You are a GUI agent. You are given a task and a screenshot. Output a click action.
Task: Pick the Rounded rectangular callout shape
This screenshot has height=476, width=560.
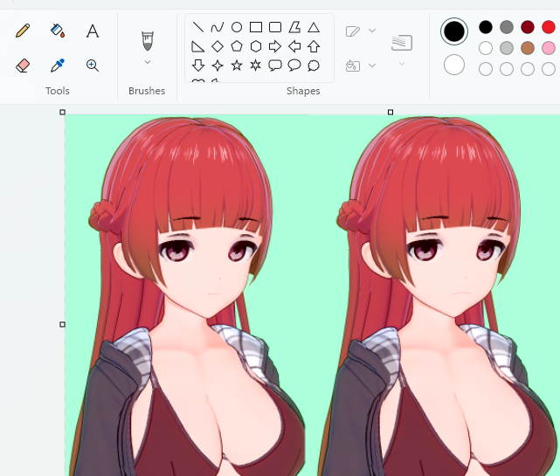(275, 66)
